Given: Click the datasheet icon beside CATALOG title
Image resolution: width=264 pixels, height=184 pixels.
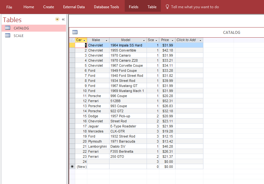Looking at the screenshot, I should [75, 32].
